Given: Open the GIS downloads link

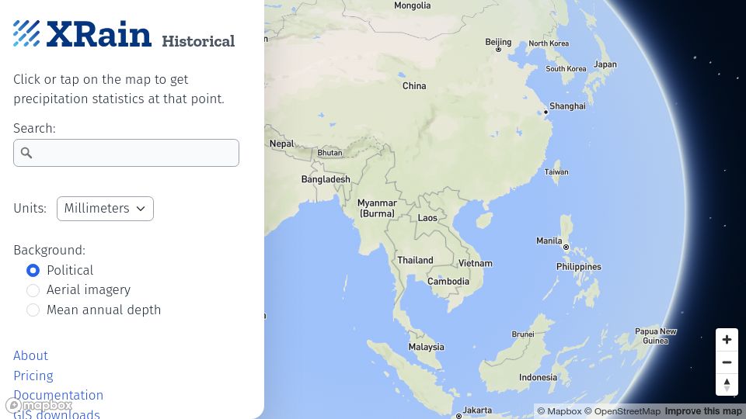Looking at the screenshot, I should [57, 414].
